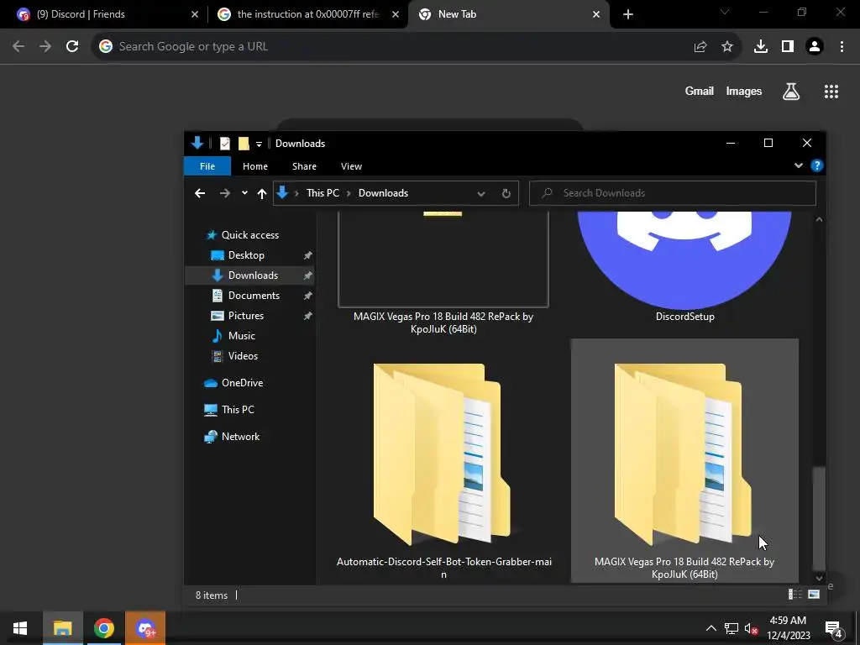
Task: Go forward in File Explorer
Action: [225, 193]
